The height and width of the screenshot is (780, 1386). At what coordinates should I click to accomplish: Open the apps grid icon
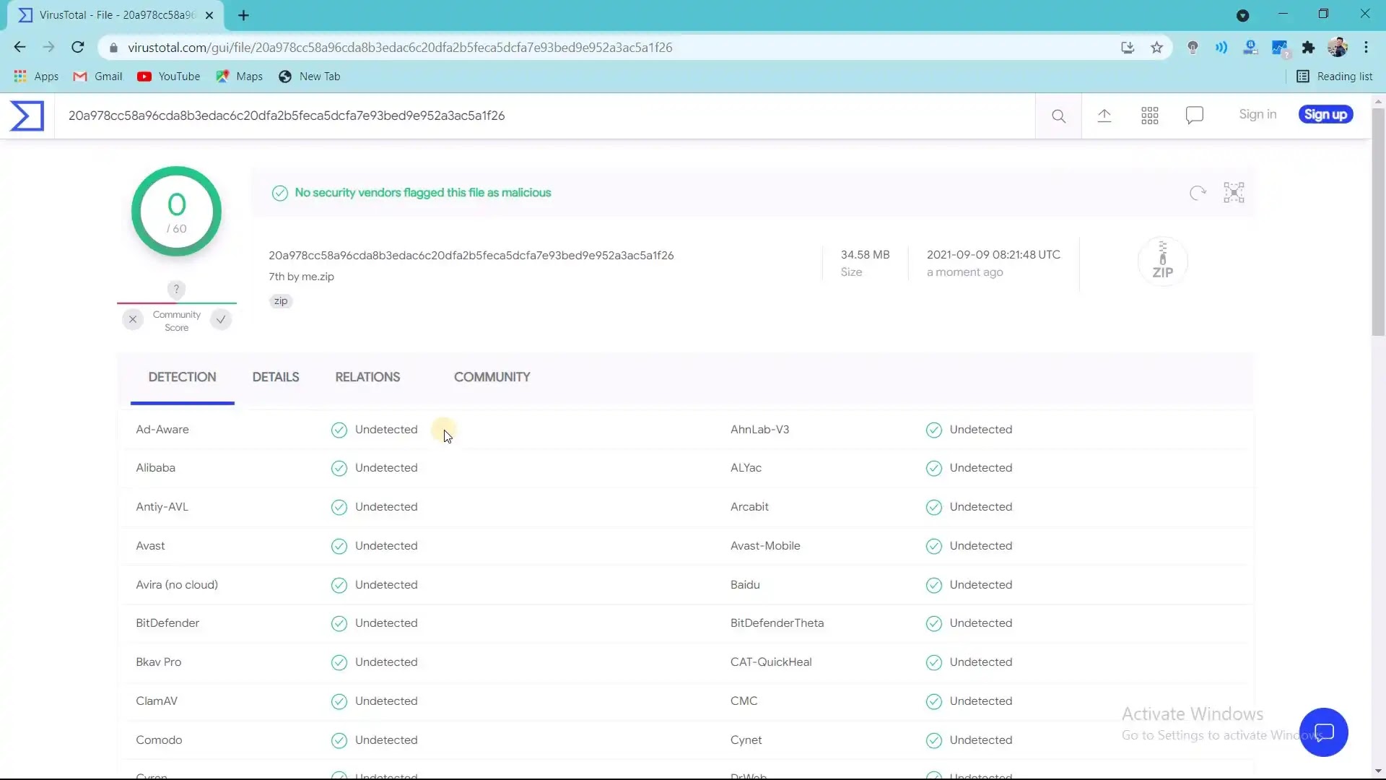coord(1149,116)
